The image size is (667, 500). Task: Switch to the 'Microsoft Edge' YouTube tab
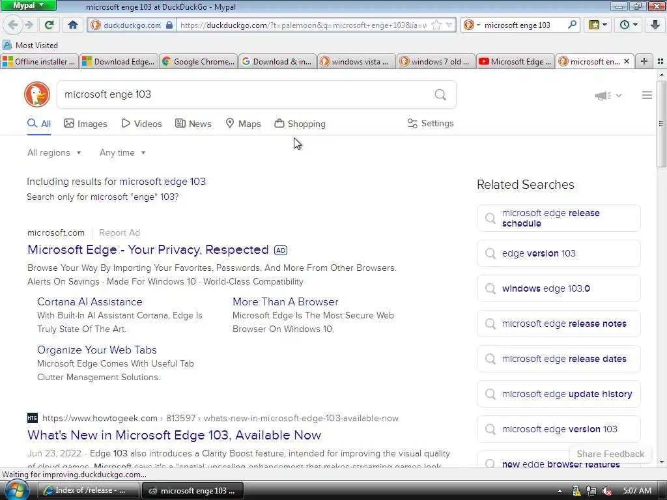[x=516, y=61]
